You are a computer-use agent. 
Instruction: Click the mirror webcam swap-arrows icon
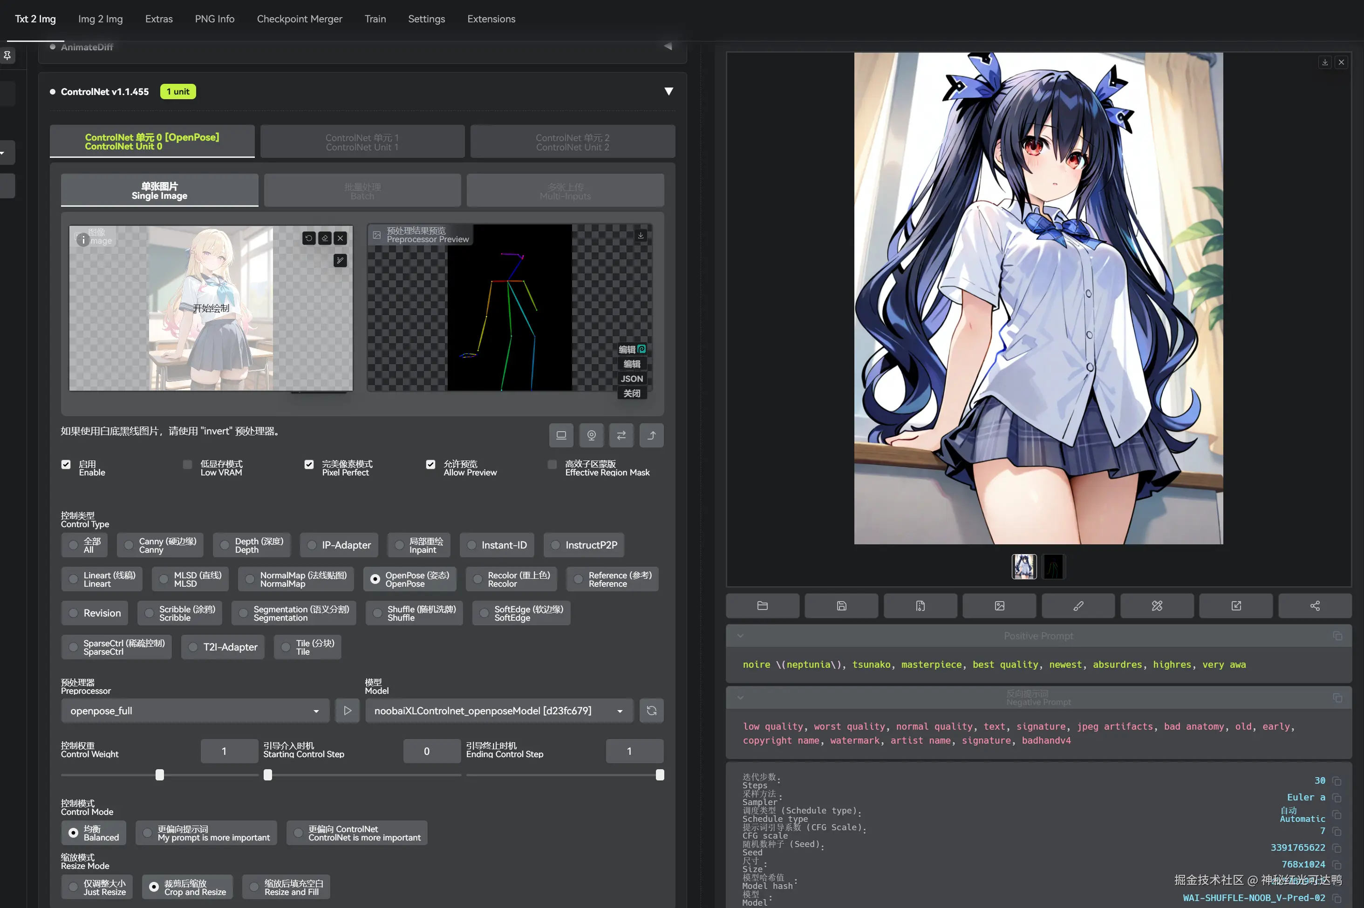[x=621, y=435]
